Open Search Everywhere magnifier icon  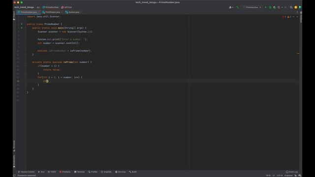(291, 7)
